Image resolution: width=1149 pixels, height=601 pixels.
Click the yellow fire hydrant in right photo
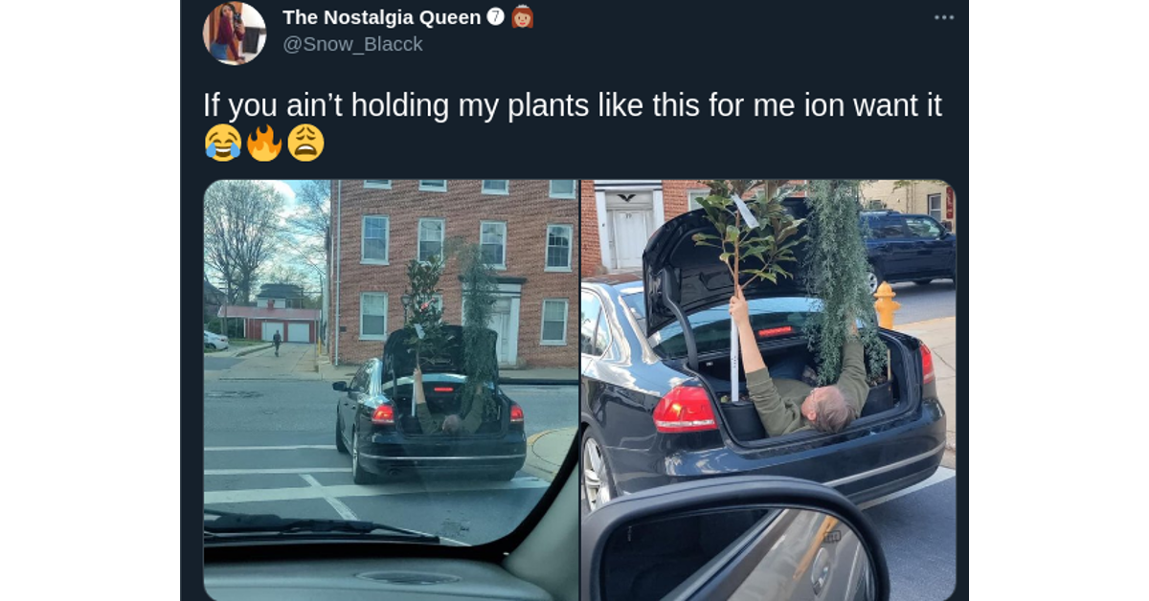click(x=887, y=305)
